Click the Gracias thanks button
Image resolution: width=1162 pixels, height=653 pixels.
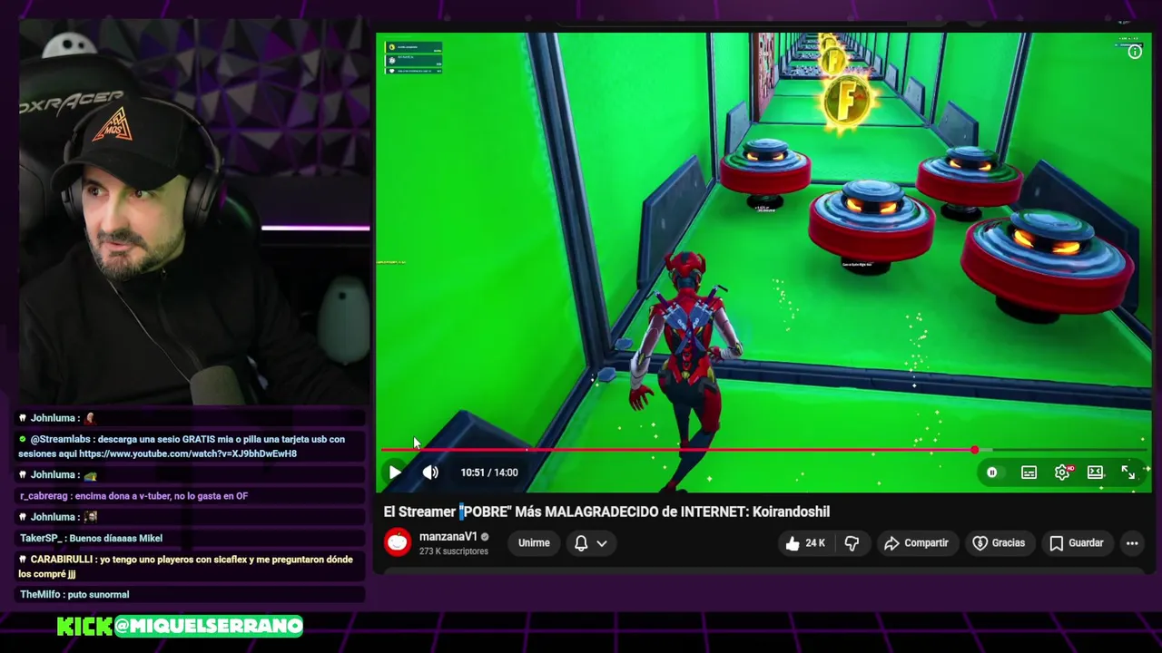pos(999,543)
